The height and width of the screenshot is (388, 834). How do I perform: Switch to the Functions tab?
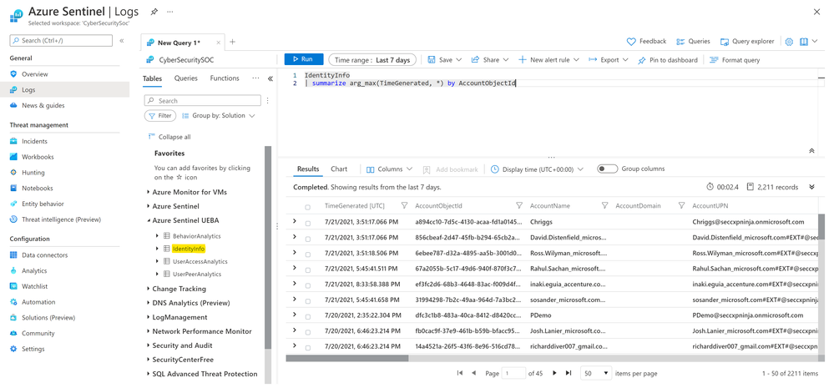(225, 78)
